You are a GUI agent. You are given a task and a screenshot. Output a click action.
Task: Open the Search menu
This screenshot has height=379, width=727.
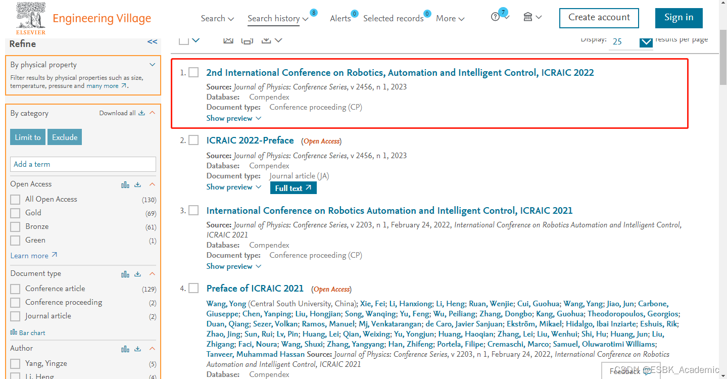point(217,18)
